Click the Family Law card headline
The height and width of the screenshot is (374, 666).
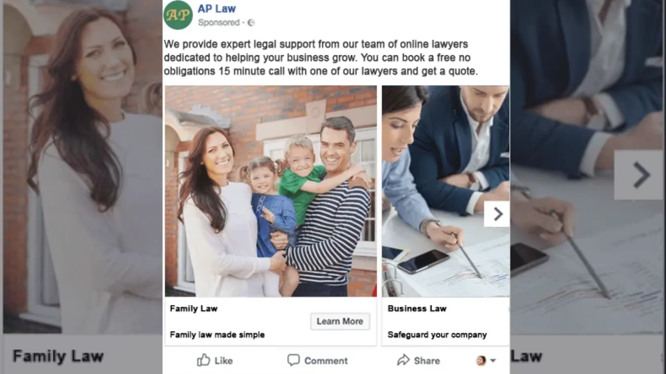pos(194,308)
